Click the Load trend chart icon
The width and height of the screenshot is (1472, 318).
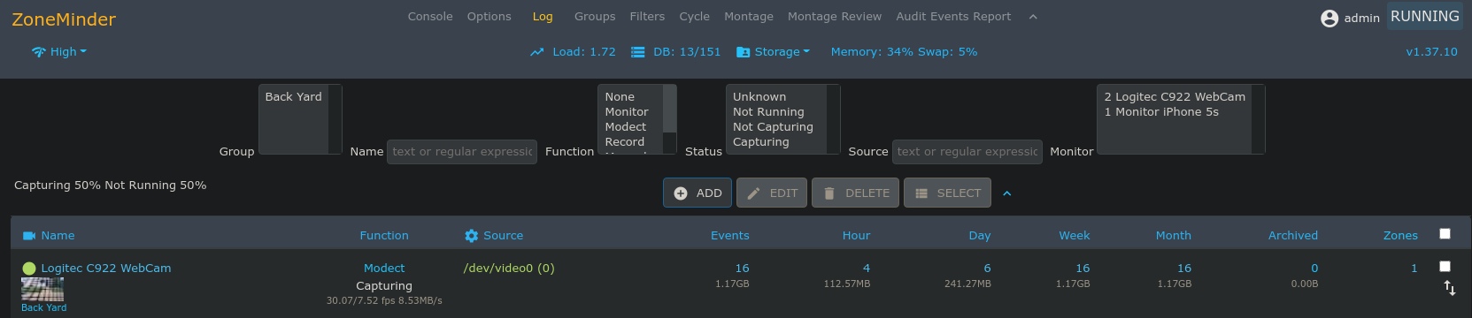pos(536,52)
